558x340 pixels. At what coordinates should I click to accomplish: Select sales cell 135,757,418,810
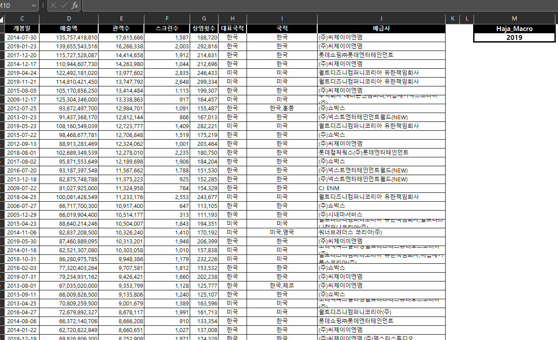coord(69,37)
